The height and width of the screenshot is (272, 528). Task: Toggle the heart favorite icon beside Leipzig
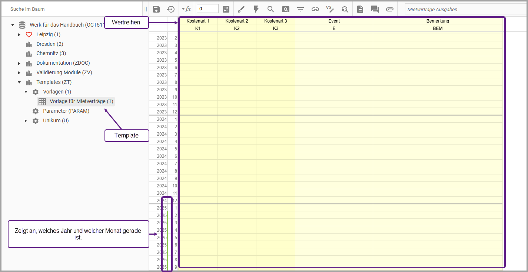tap(29, 34)
